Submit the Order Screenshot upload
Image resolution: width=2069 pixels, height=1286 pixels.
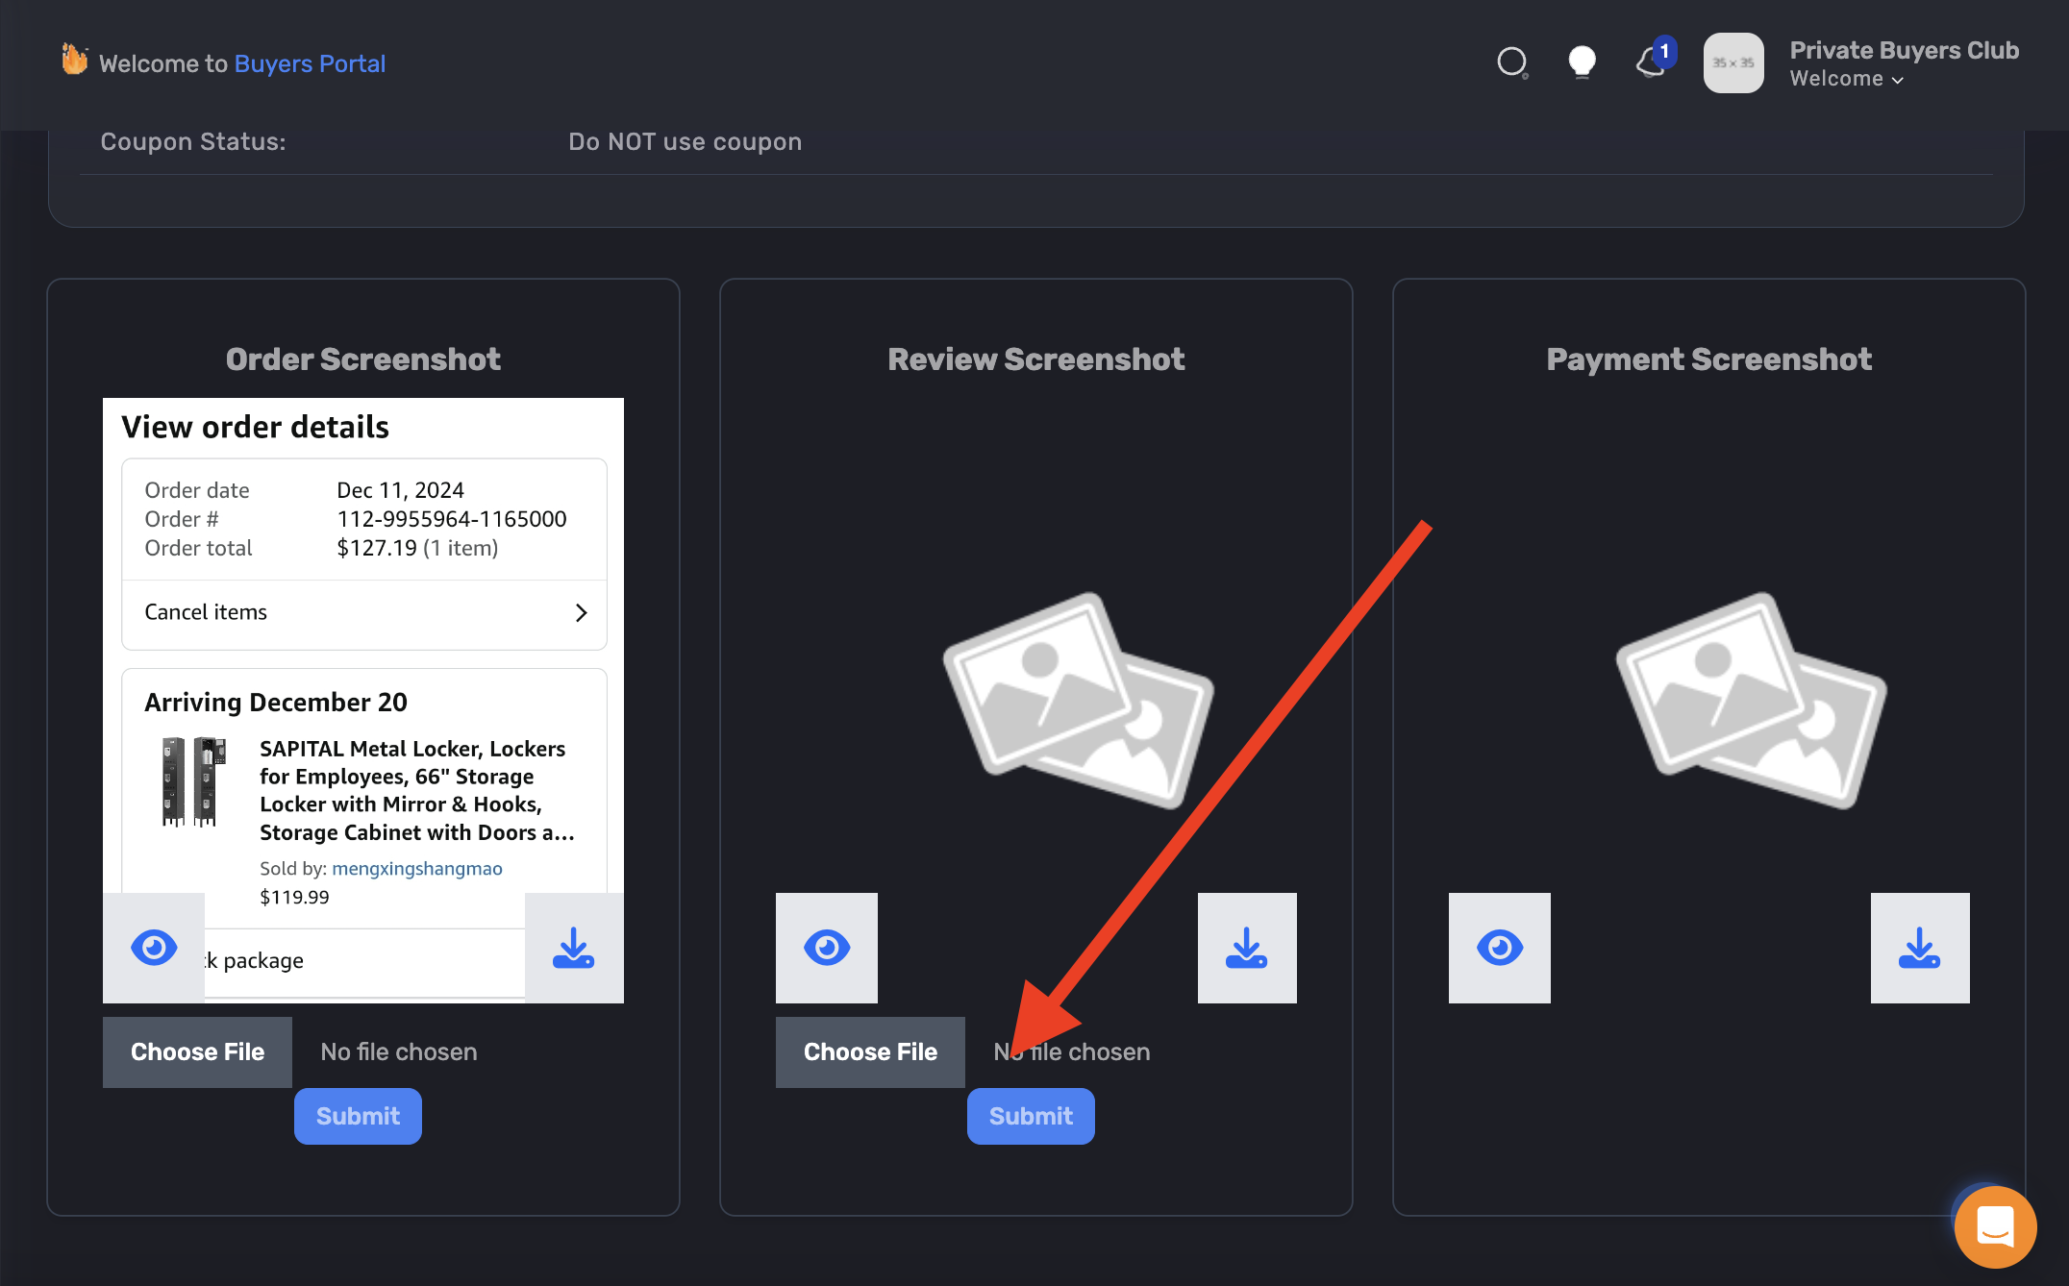tap(358, 1116)
